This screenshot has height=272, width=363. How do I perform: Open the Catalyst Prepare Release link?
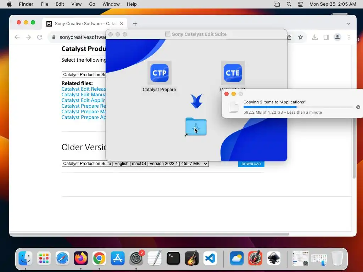[83, 106]
